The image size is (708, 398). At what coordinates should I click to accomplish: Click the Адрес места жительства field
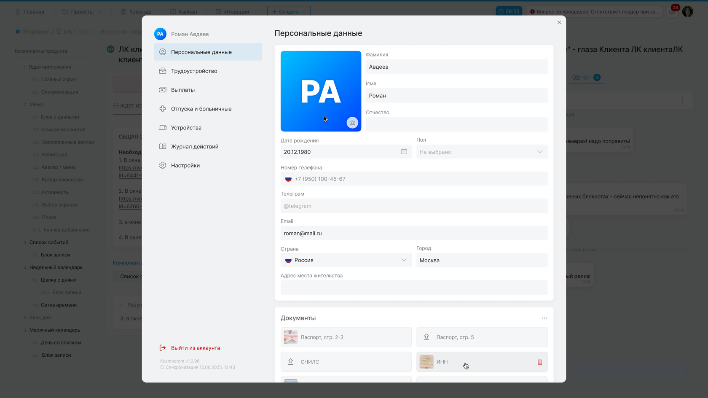coord(414,288)
